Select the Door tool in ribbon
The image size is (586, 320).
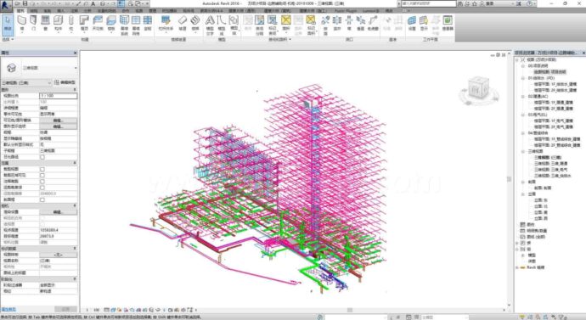coord(34,23)
